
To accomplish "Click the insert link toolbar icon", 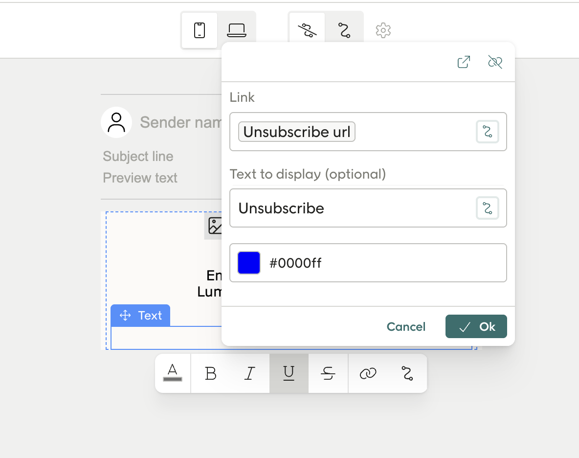I will (x=368, y=373).
